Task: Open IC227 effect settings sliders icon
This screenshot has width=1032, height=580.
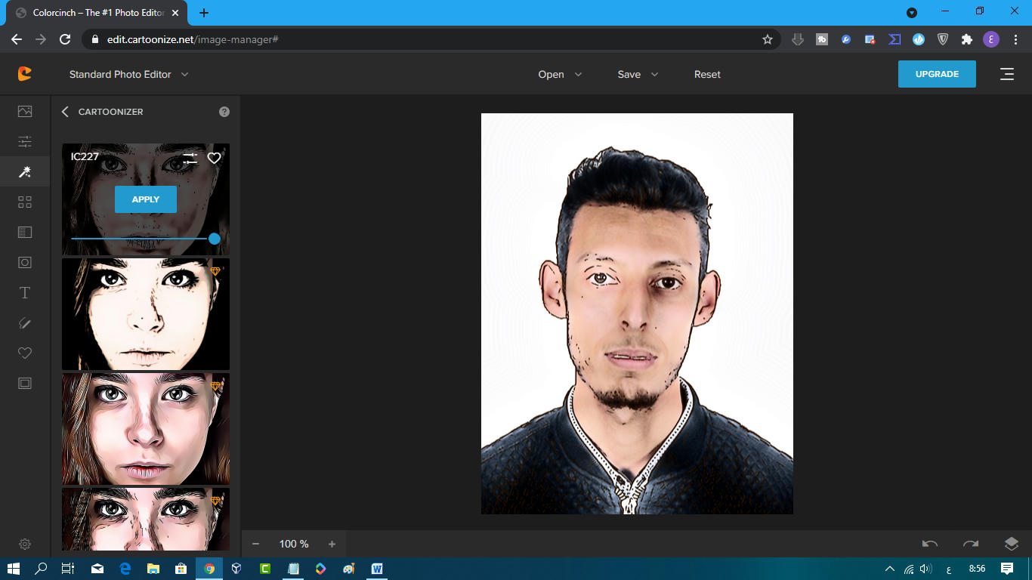Action: click(190, 158)
